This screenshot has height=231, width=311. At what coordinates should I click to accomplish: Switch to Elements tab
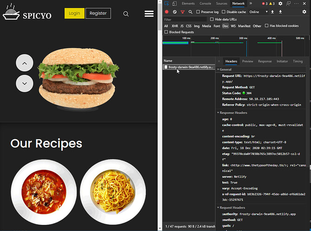pos(188,3)
